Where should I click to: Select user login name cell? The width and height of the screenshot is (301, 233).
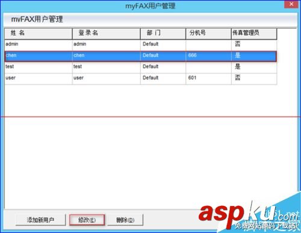[106, 78]
